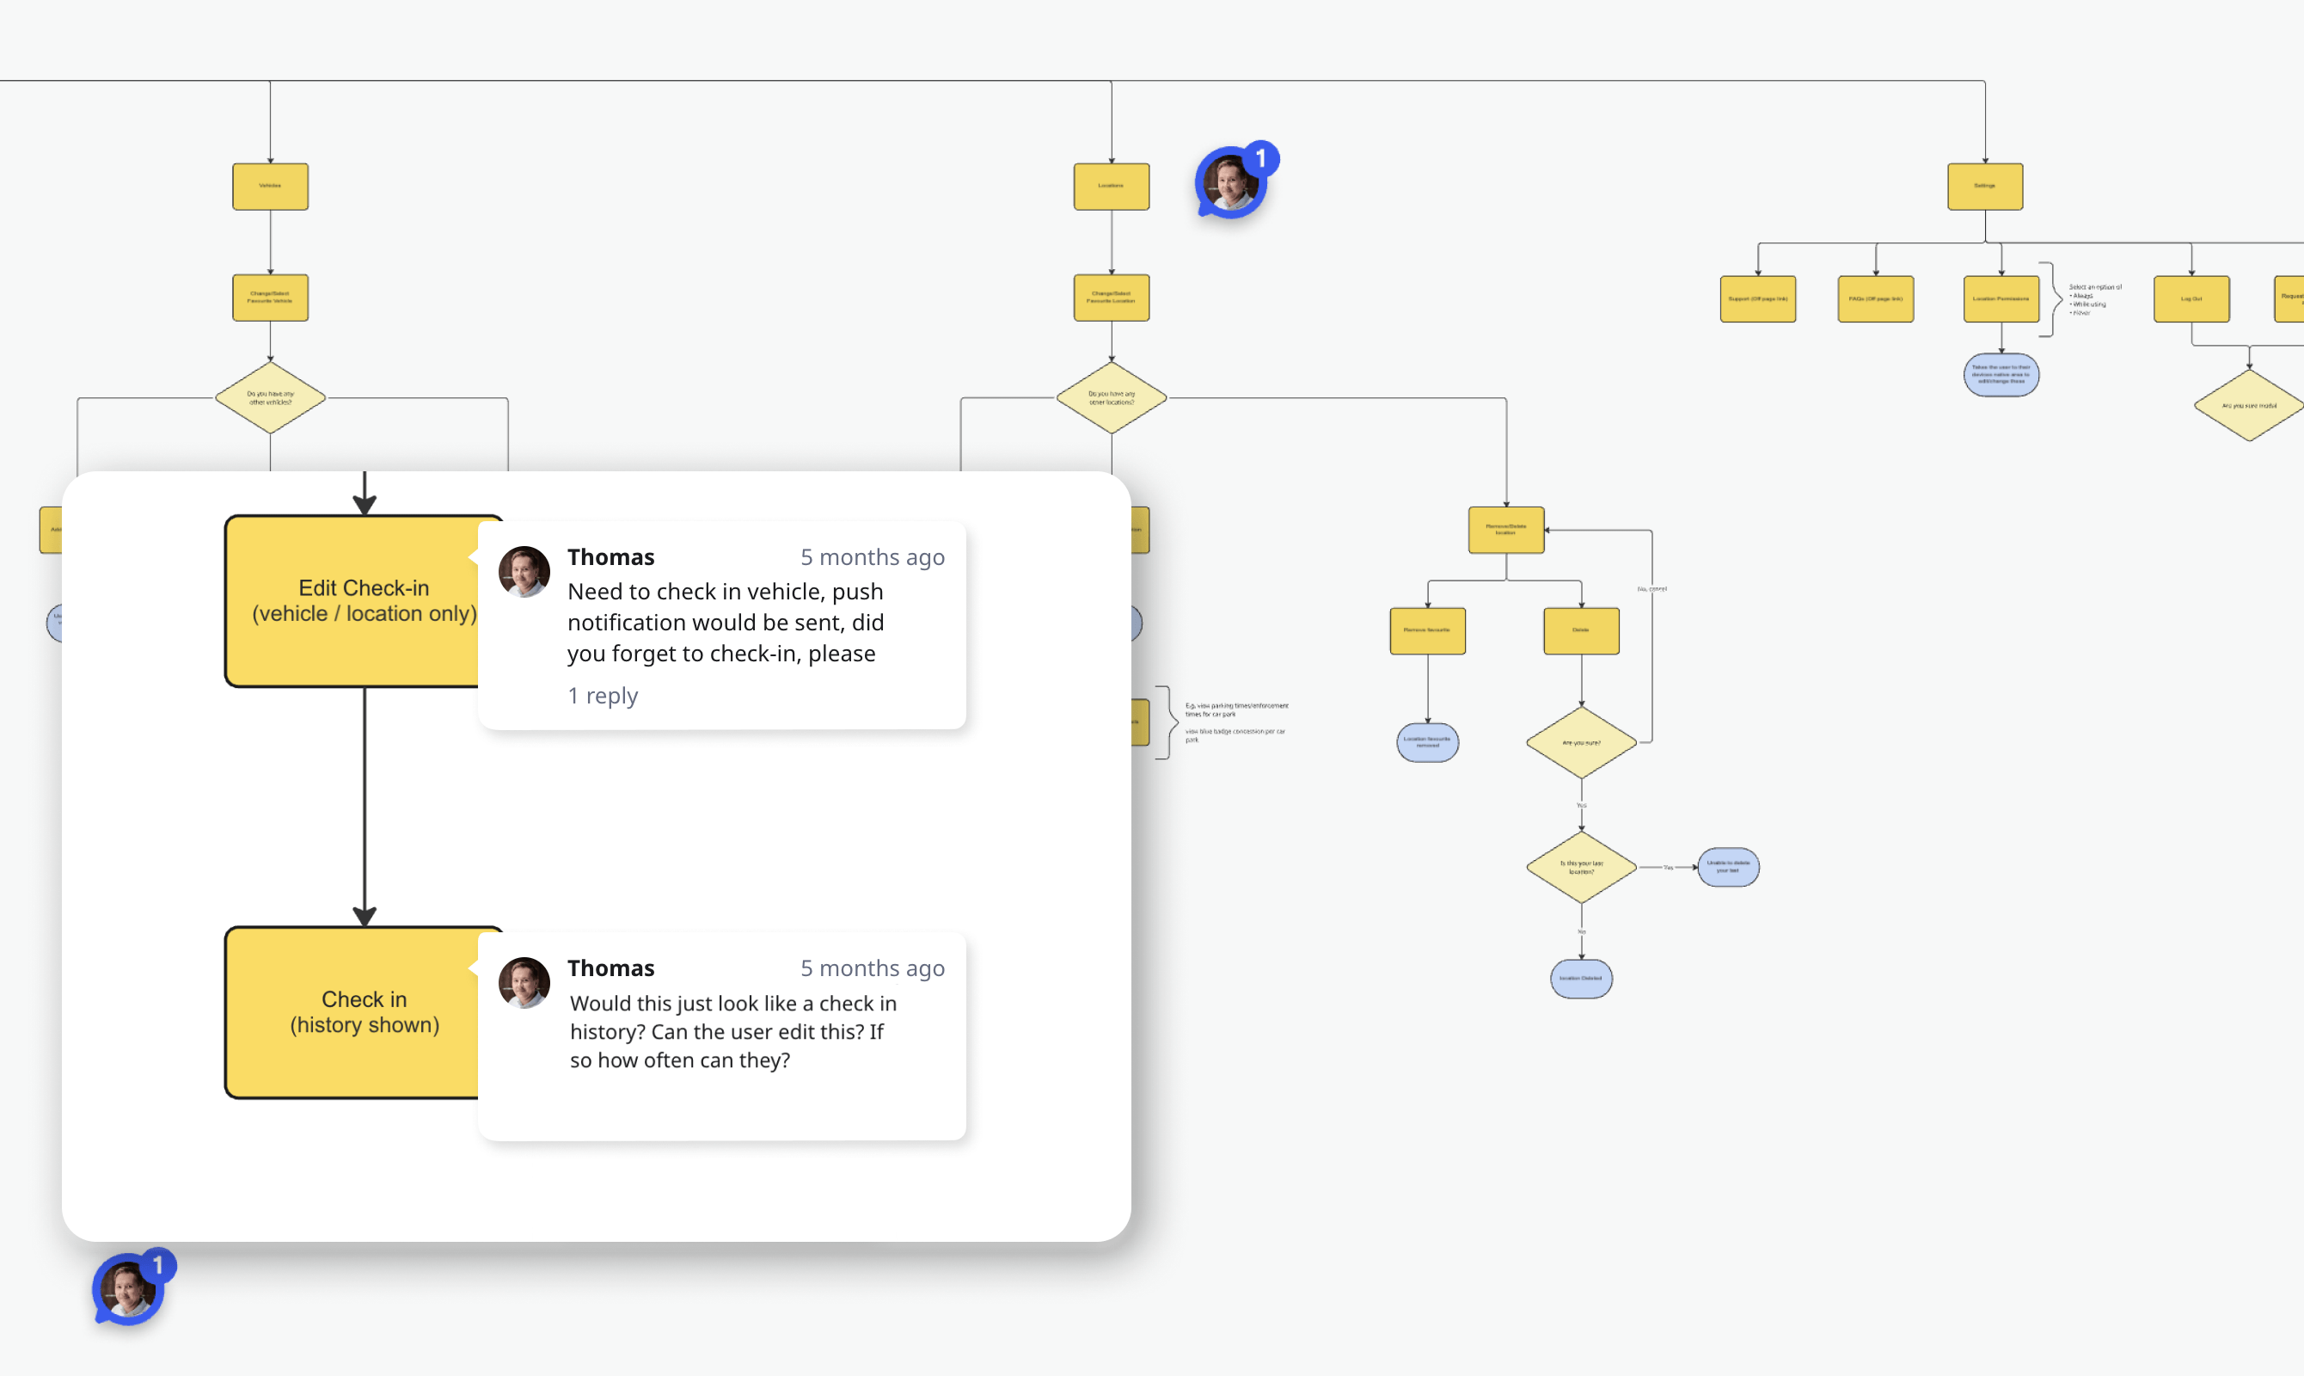Select the Remove favourite node

click(x=1427, y=630)
